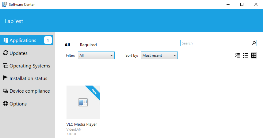Click the LabTest organization header text

click(x=14, y=21)
